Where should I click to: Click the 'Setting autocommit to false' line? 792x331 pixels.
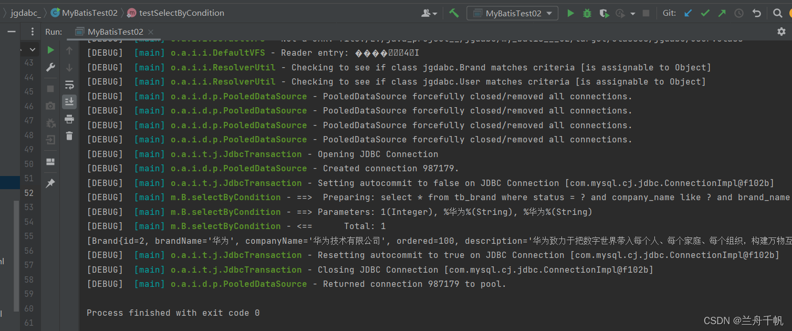pos(431,183)
